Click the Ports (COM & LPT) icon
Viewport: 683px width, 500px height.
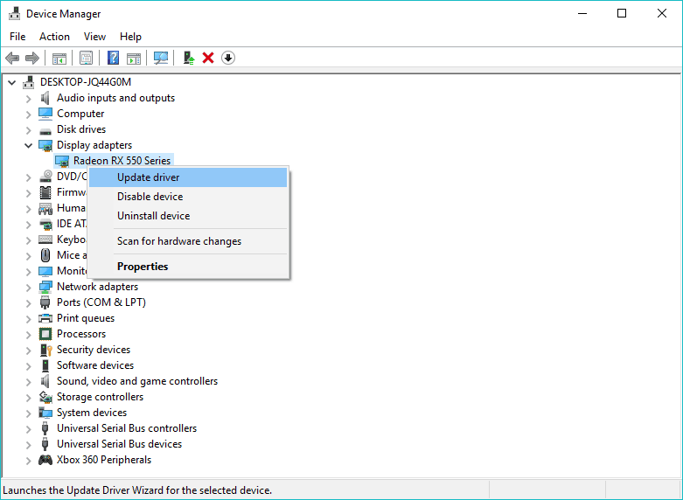(45, 302)
